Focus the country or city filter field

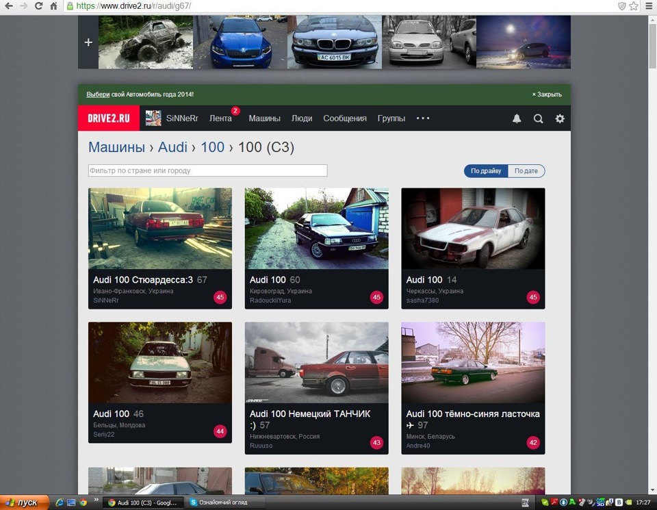[208, 170]
